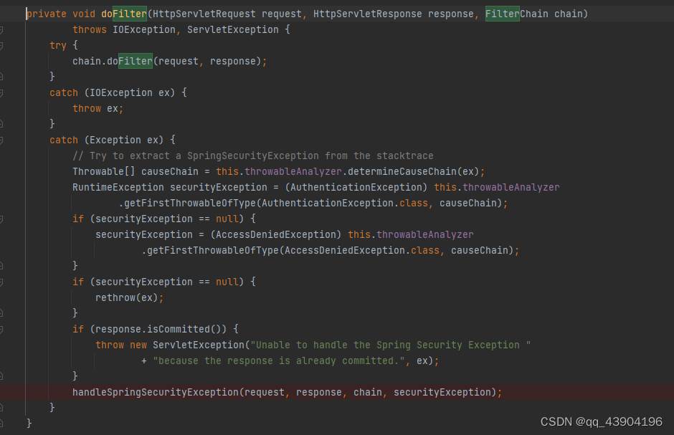The width and height of the screenshot is (674, 435).
Task: Click the gutter icon next to the try block
Action: [x=4, y=45]
